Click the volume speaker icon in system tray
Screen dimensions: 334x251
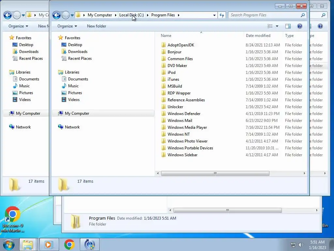pos(301,245)
